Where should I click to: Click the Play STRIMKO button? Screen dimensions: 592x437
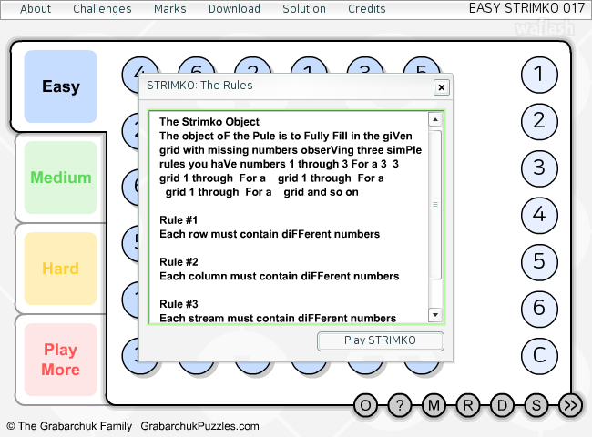380,340
